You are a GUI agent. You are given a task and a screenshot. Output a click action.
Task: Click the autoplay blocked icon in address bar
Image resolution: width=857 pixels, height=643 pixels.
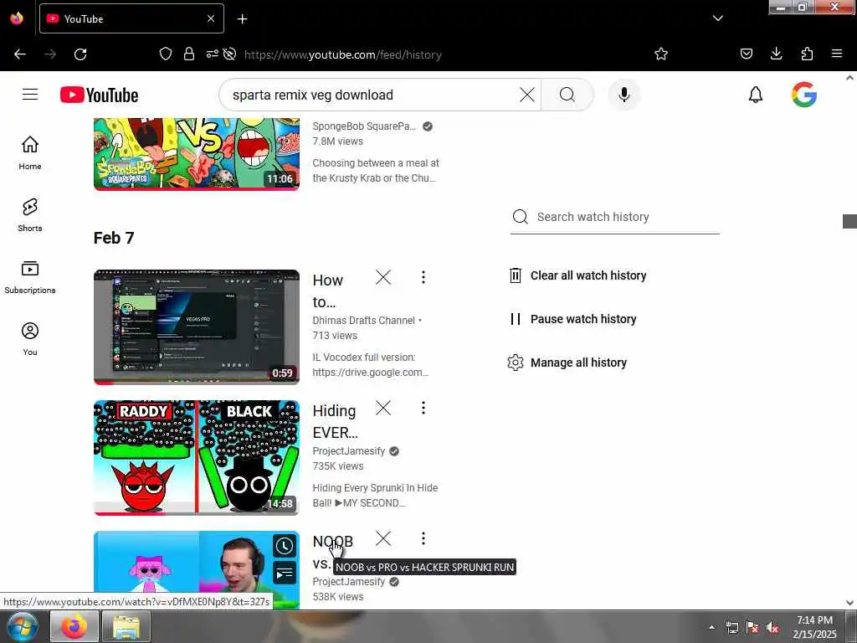click(x=229, y=54)
